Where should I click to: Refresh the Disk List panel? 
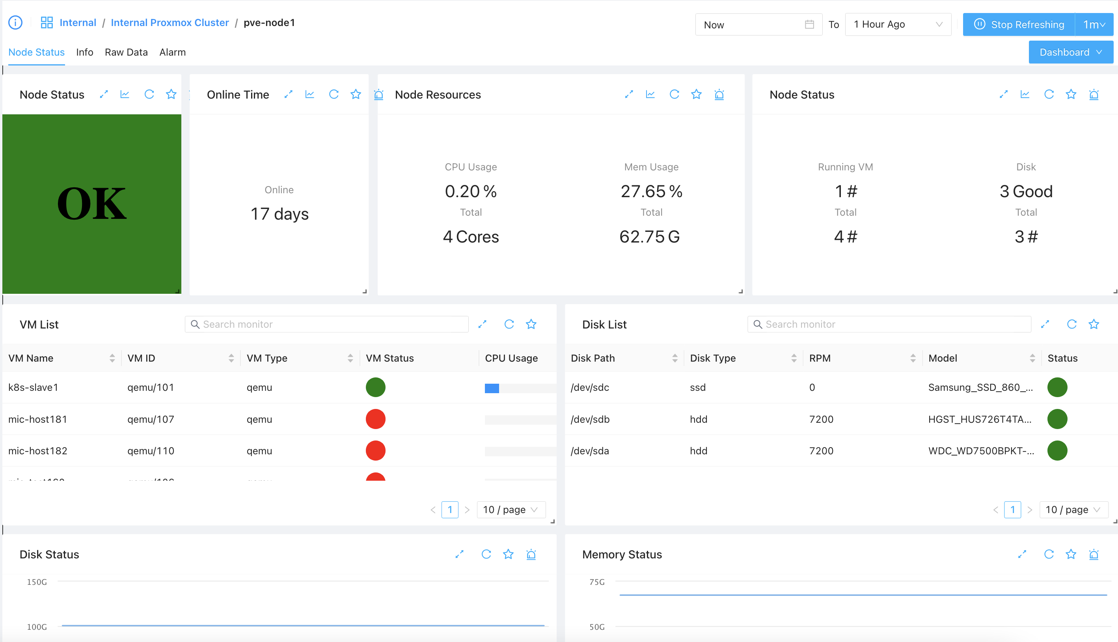(x=1072, y=325)
